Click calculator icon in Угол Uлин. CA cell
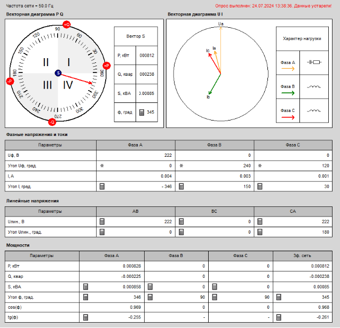The width and height of the screenshot is (340, 328). pos(260,232)
